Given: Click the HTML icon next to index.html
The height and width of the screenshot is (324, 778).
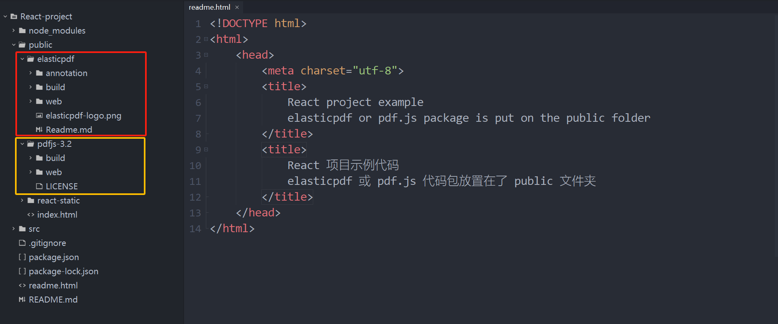Looking at the screenshot, I should (30, 214).
